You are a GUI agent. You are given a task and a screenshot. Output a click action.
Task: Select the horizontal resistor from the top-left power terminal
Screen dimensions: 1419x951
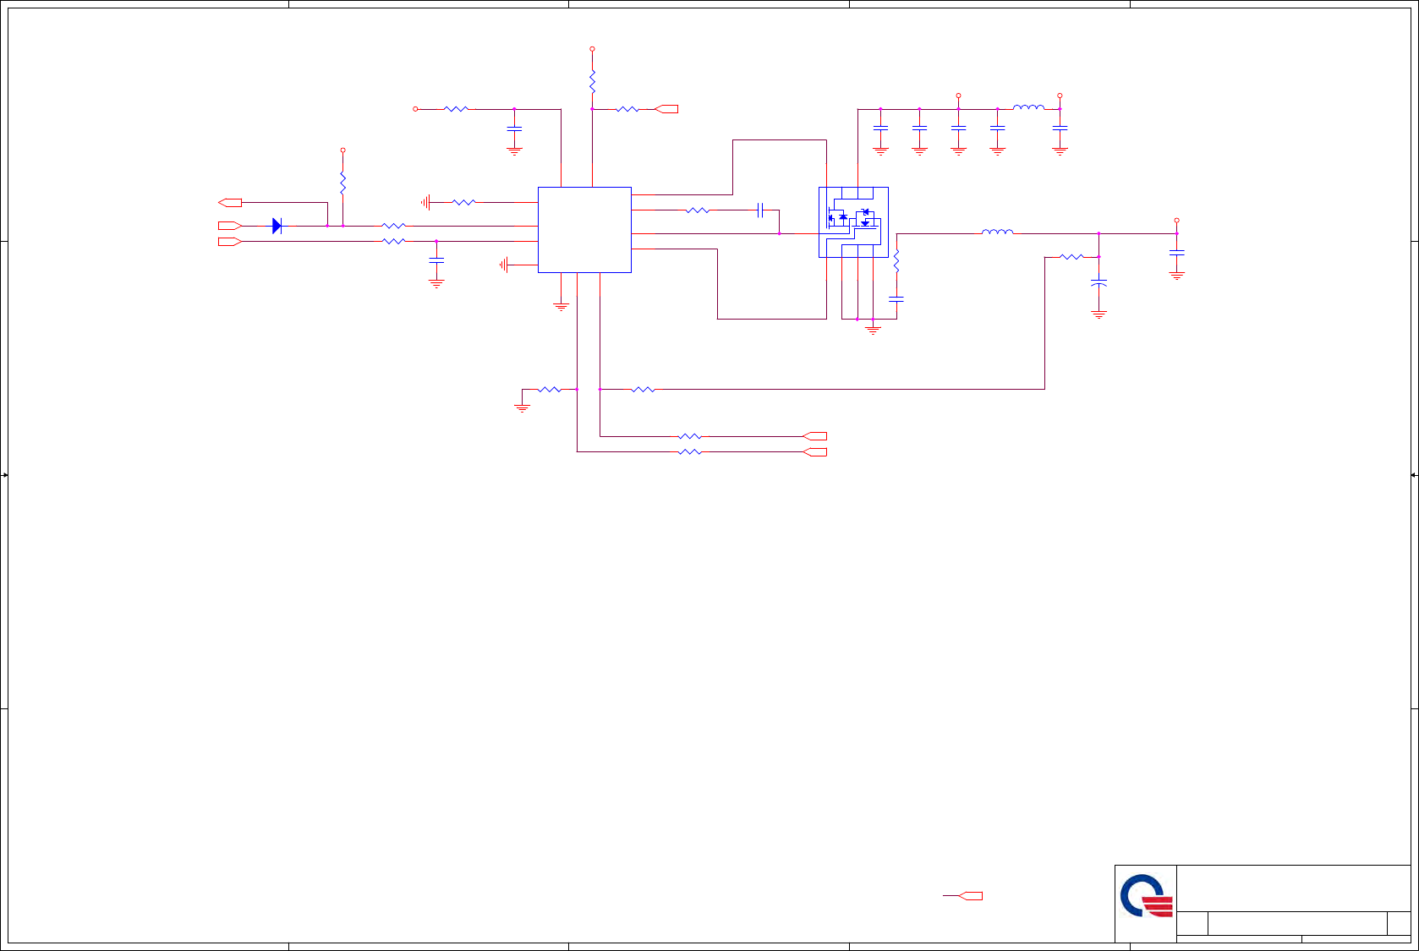coord(456,109)
